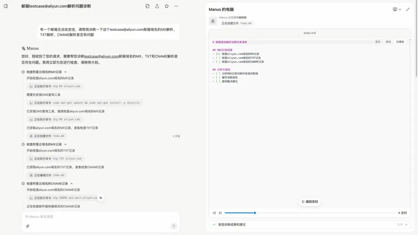The height and width of the screenshot is (235, 418).
Task: Click text '正在检查邮件服务器相关的CNAME记录'
Action: [x=53, y=206]
